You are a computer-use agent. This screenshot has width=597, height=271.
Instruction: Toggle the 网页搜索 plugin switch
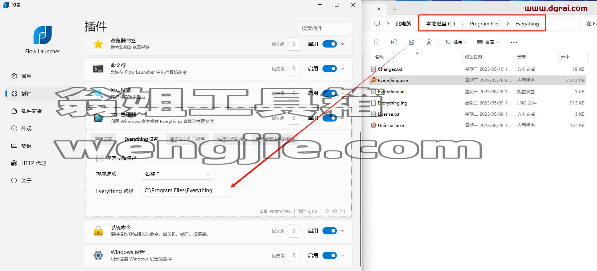coord(330,93)
